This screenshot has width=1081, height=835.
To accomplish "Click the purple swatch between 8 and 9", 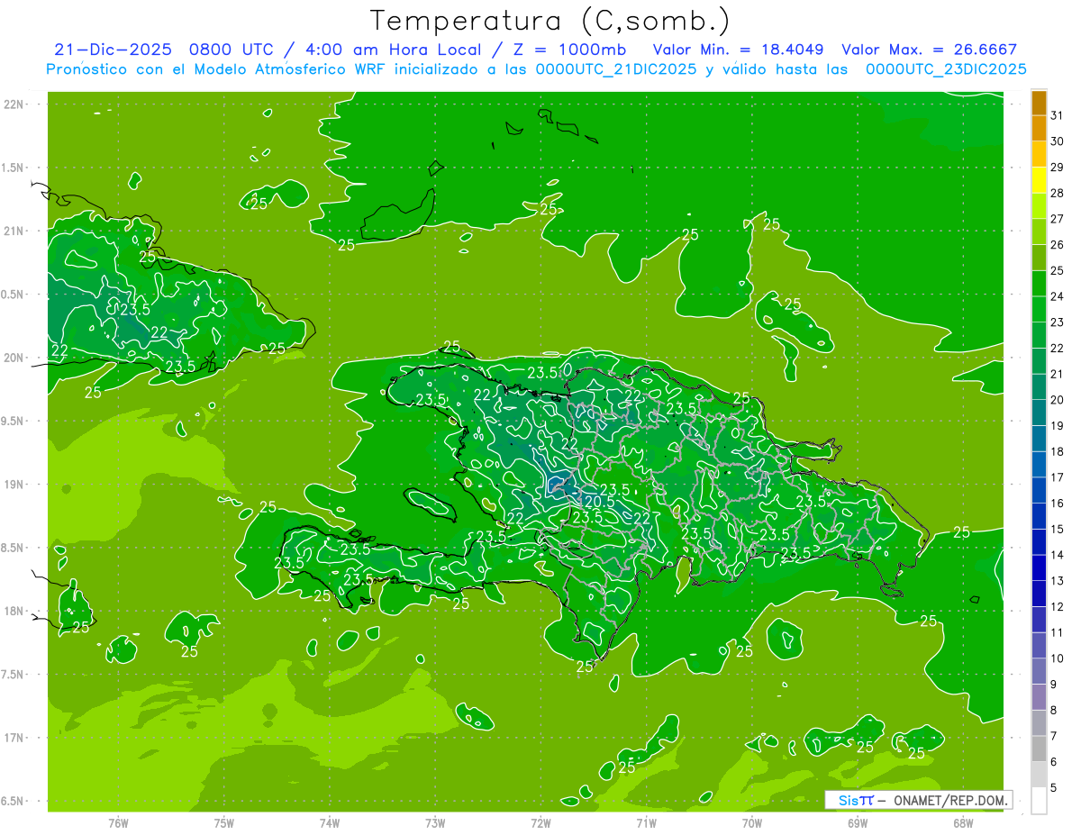I will point(1039,696).
